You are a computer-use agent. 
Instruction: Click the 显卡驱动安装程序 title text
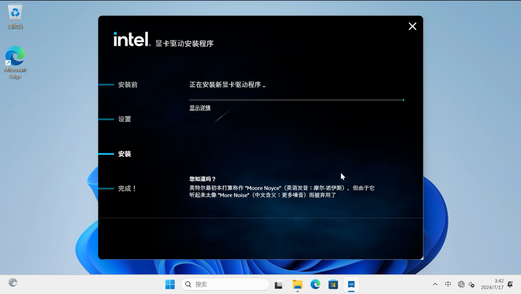coord(184,44)
